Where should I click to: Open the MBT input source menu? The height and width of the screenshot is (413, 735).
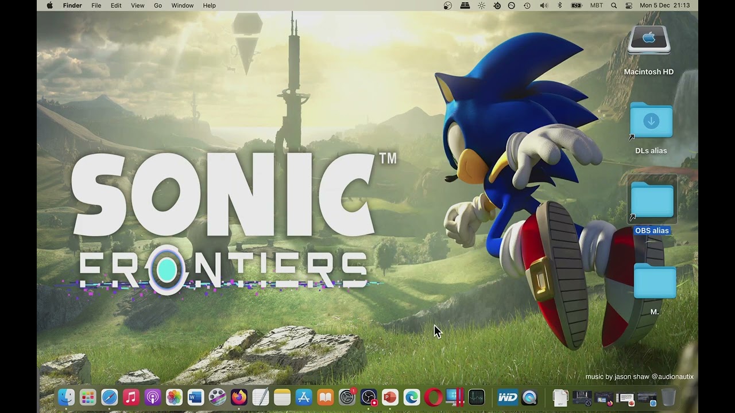coord(597,5)
